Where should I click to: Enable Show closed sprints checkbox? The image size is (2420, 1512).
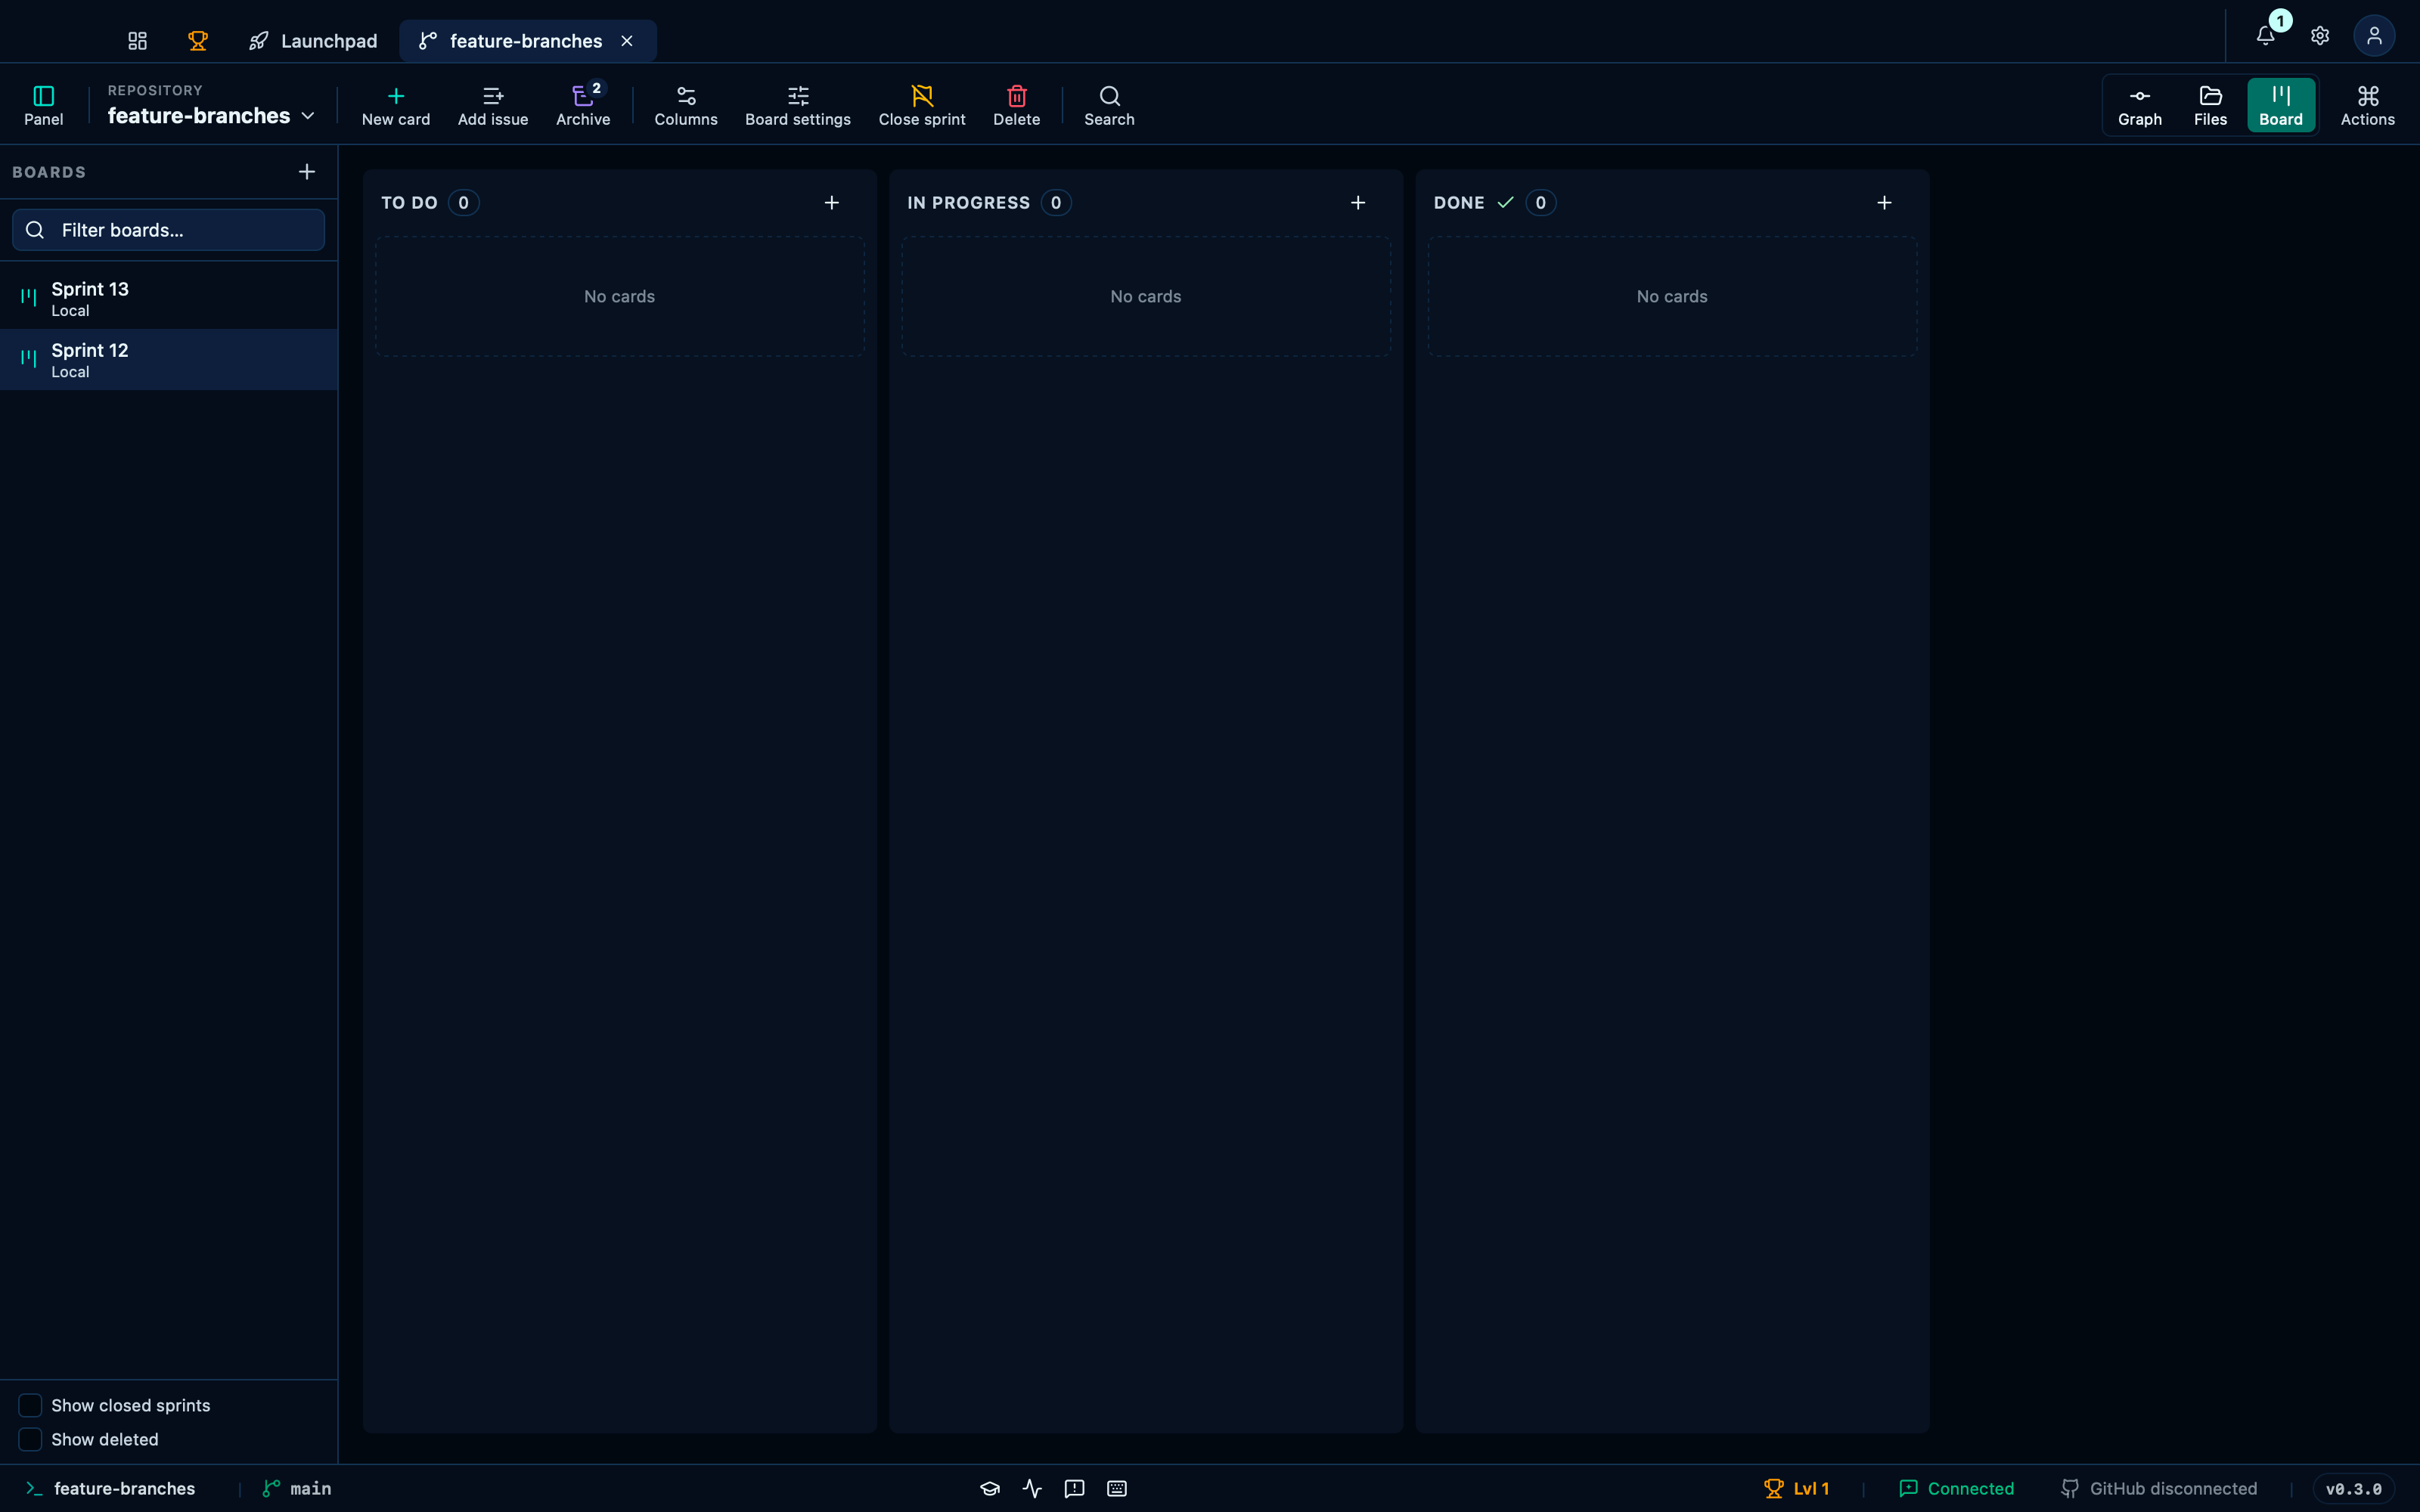(x=31, y=1405)
